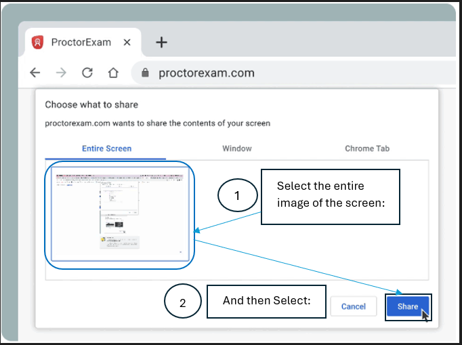Click the ProctorExam tab favicon
The image size is (462, 345).
(x=38, y=42)
